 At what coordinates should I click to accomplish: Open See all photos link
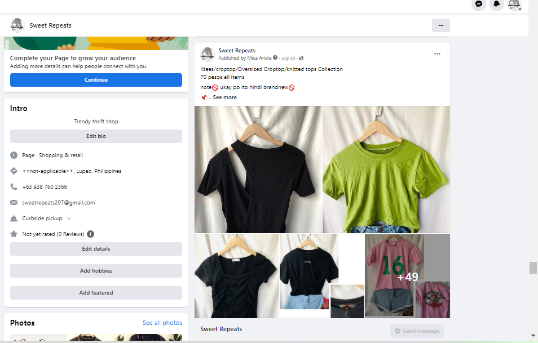162,323
